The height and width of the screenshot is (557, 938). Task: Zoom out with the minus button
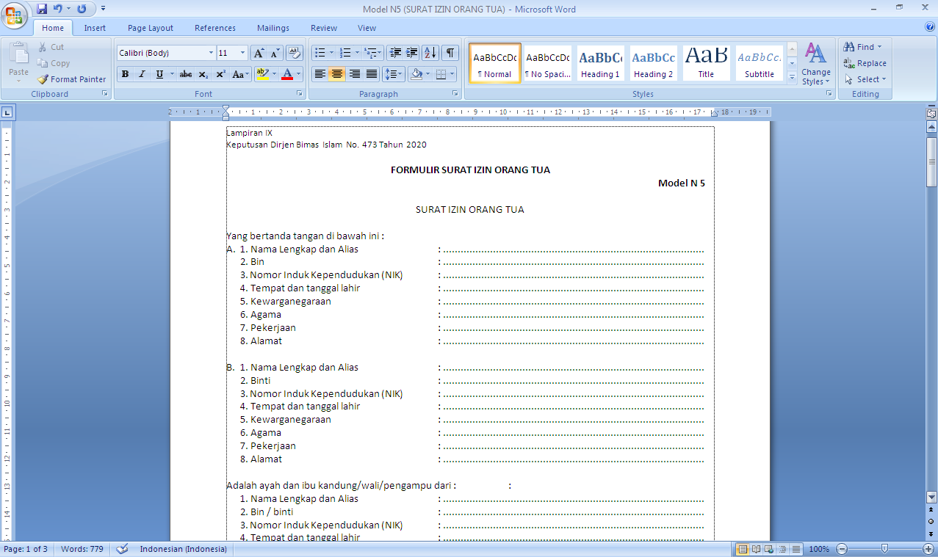pyautogui.click(x=842, y=549)
